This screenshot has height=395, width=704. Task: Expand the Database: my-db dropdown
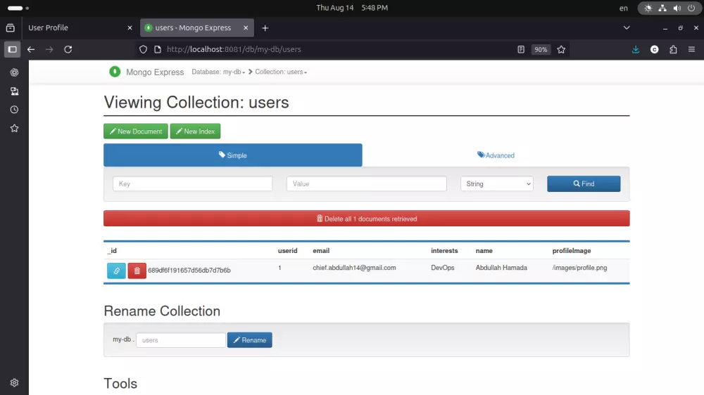pos(218,72)
